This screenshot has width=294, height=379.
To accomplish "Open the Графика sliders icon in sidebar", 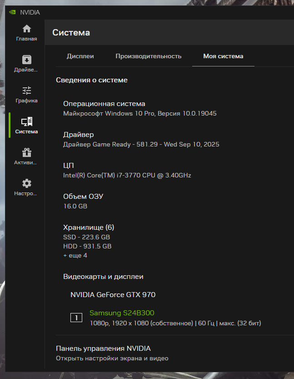I will 26,91.
